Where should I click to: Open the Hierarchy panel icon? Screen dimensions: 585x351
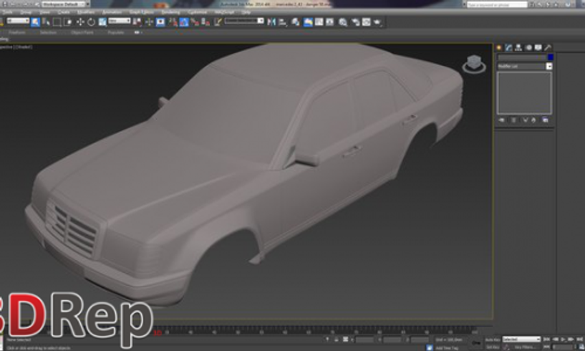[518, 47]
